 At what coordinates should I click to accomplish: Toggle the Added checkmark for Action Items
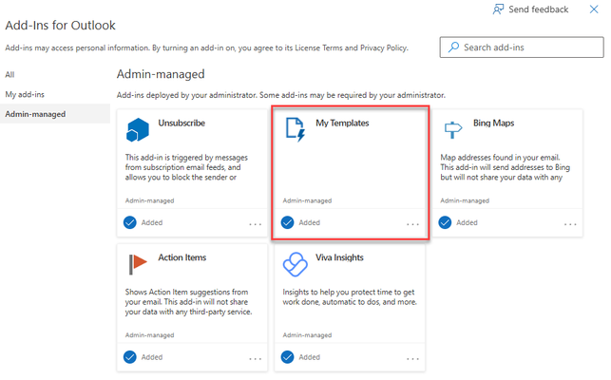pyautogui.click(x=130, y=357)
